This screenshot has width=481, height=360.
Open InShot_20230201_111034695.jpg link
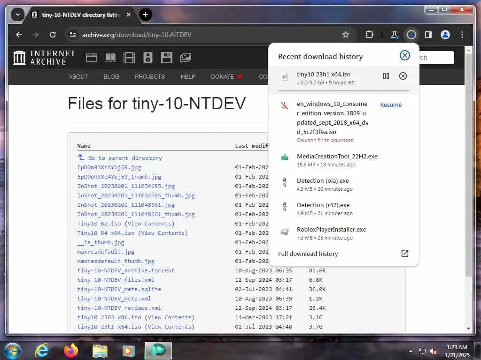[126, 186]
